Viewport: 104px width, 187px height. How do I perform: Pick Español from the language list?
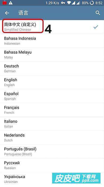(52, 96)
